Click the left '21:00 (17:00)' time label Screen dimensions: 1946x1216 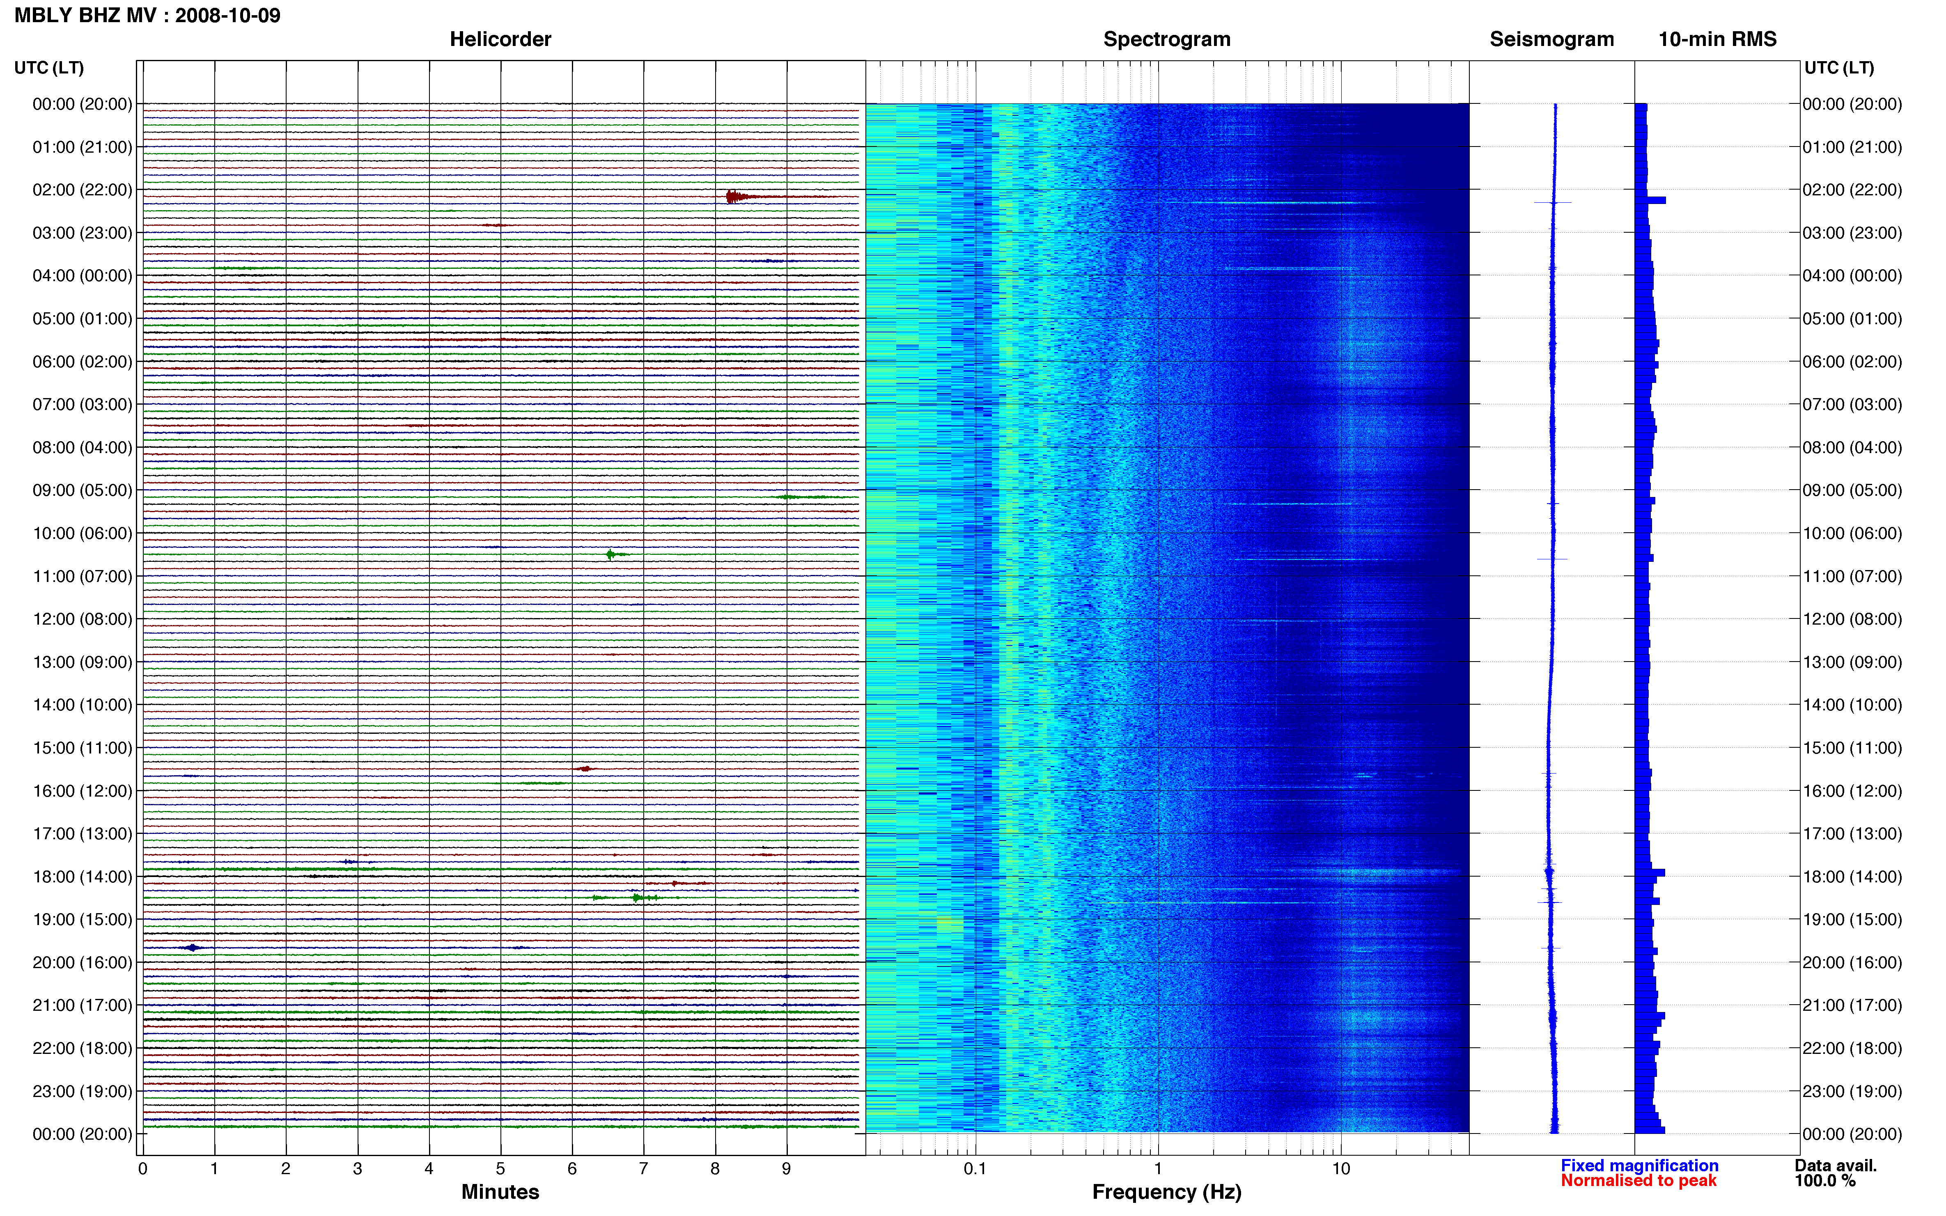coord(82,1005)
